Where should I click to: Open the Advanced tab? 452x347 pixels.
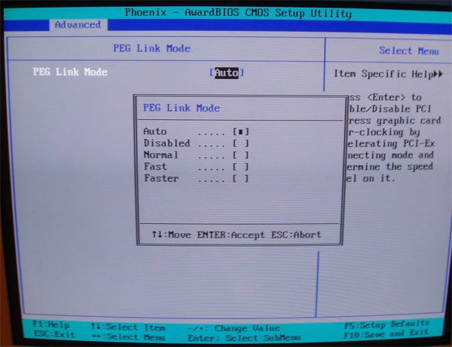coord(78,25)
